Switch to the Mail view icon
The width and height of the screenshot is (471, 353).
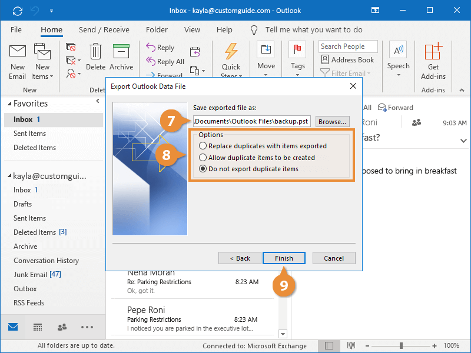[x=13, y=327]
